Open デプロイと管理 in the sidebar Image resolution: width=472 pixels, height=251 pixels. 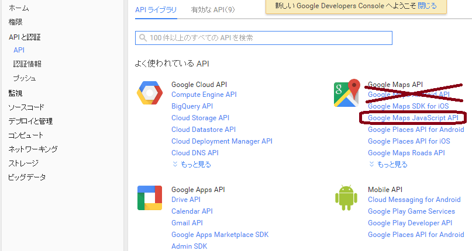pyautogui.click(x=30, y=121)
